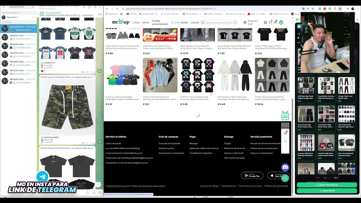Open the Essentials Sweatshirt product
This screenshot has width=361, height=203.
(x=235, y=82)
